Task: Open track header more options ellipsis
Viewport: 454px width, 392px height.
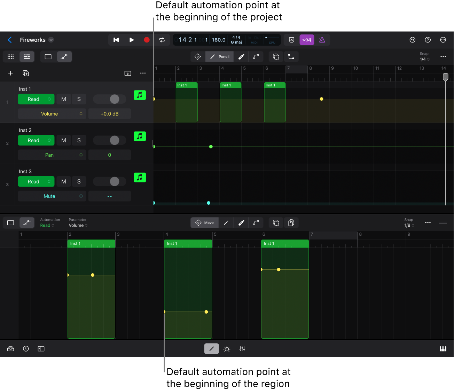Action: pyautogui.click(x=143, y=73)
